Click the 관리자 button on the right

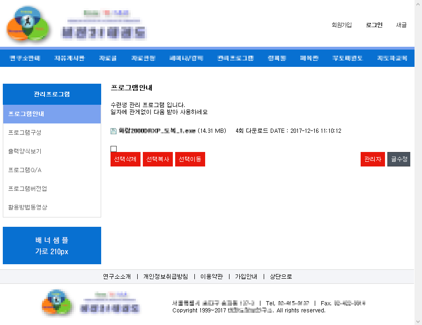pos(372,159)
